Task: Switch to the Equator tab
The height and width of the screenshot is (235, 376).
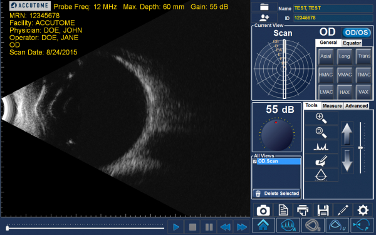Action: click(x=352, y=43)
